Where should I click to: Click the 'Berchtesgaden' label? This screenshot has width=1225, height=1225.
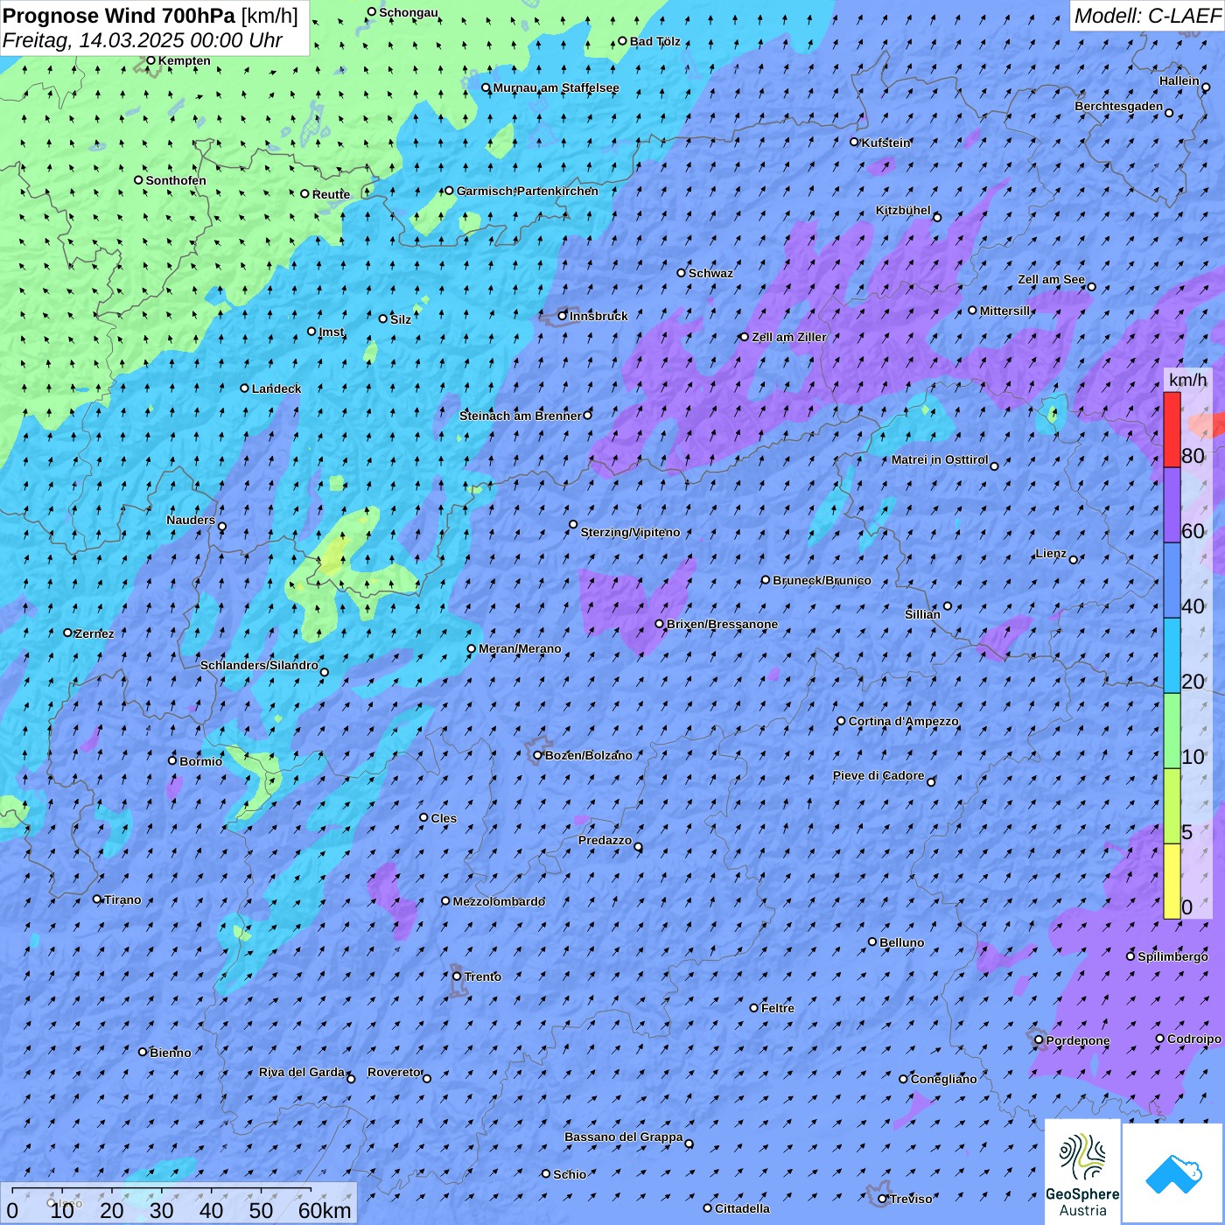(x=1119, y=106)
